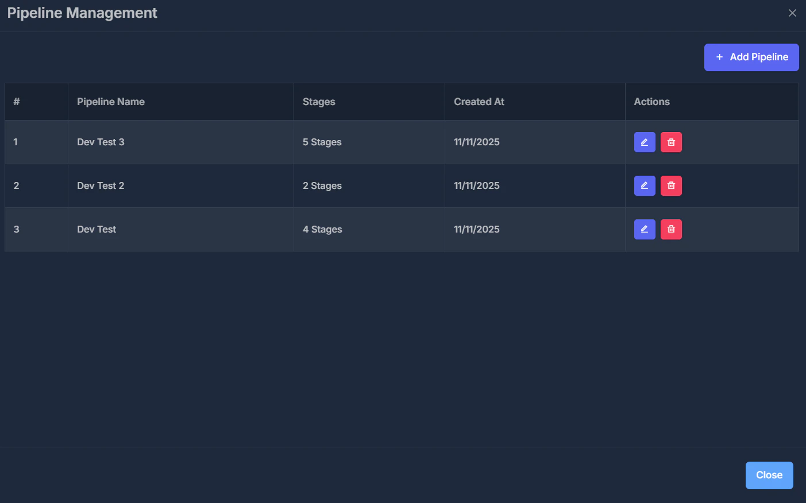Click the Actions column header

point(652,101)
